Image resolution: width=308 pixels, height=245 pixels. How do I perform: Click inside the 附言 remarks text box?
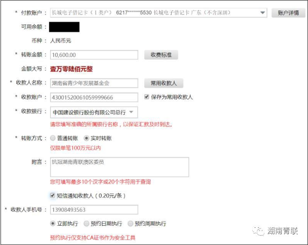(119, 167)
